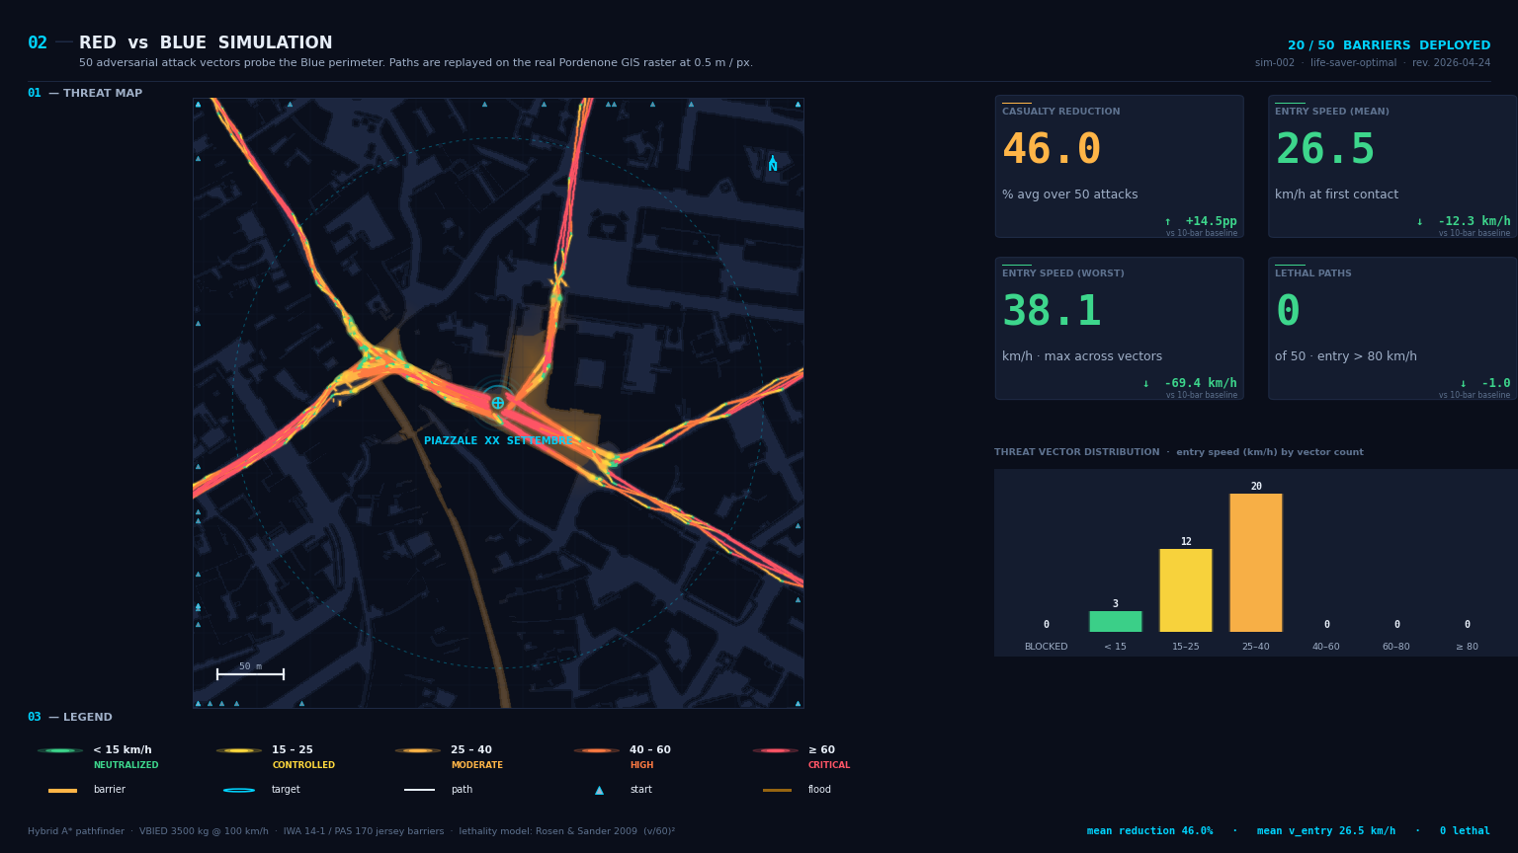Select the target ring legend symbol
This screenshot has height=853, width=1518.
click(x=239, y=790)
